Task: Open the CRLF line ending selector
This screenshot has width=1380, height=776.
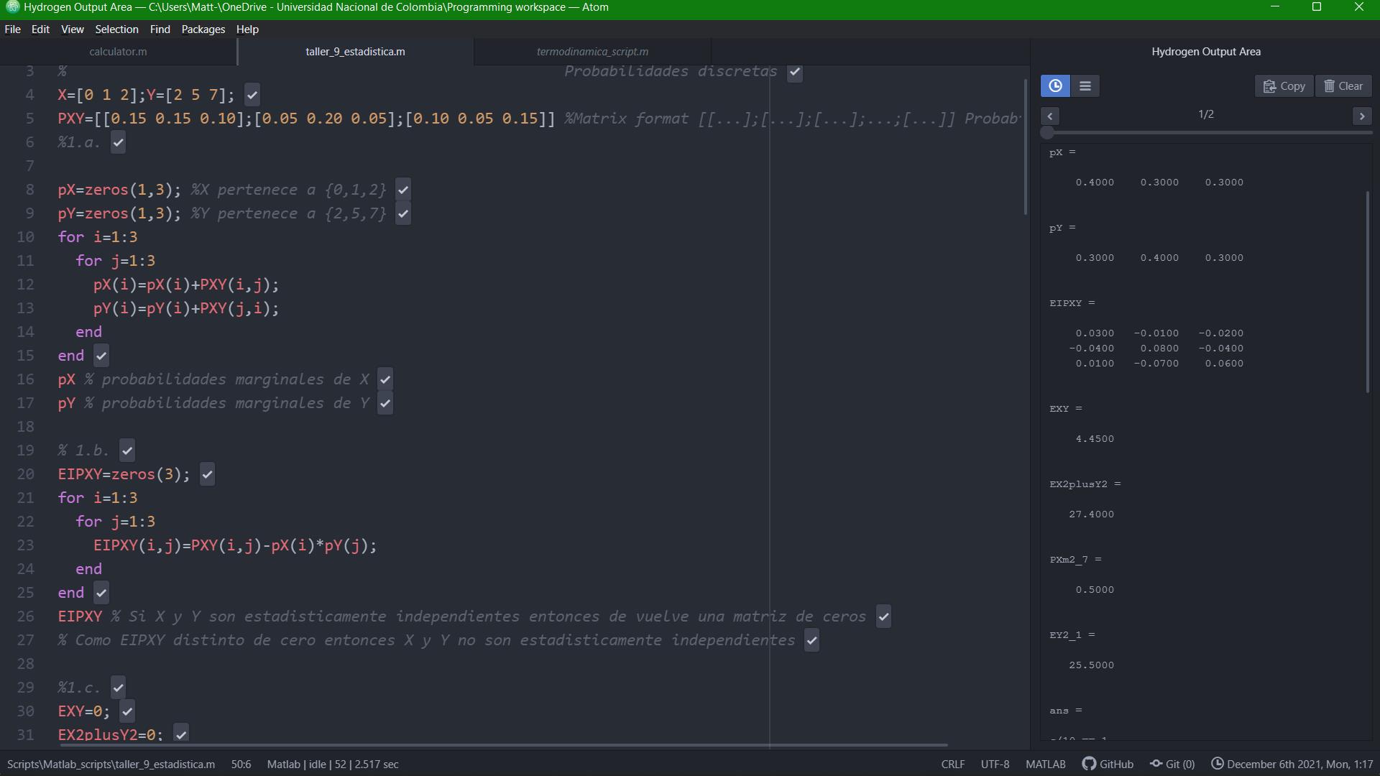Action: coord(952,765)
